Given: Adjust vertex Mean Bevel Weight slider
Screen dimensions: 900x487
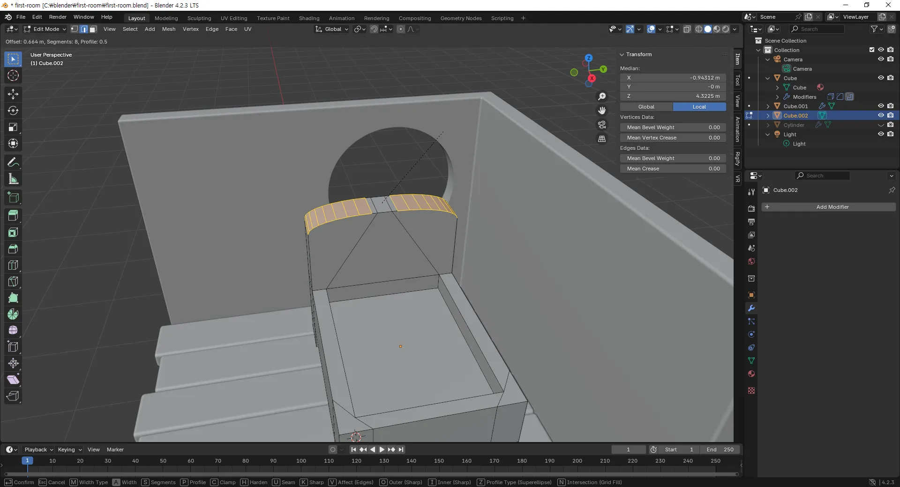Looking at the screenshot, I should click(x=673, y=127).
